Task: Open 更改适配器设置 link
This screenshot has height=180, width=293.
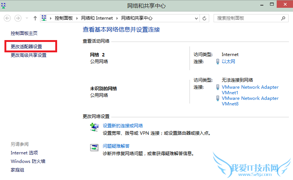Action: tap(26, 46)
